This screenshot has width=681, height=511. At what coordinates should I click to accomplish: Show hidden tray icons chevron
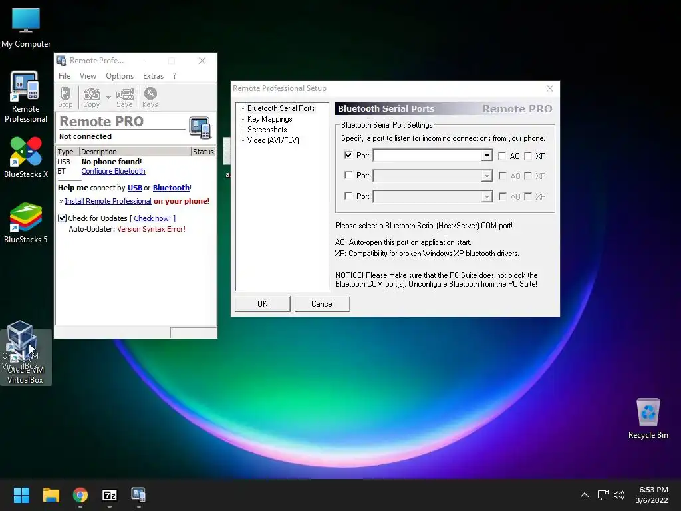tap(585, 495)
